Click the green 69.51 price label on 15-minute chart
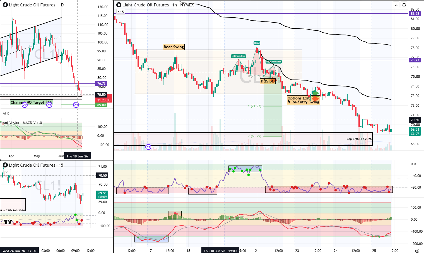This screenshot has height=253, width=424. tap(102, 193)
